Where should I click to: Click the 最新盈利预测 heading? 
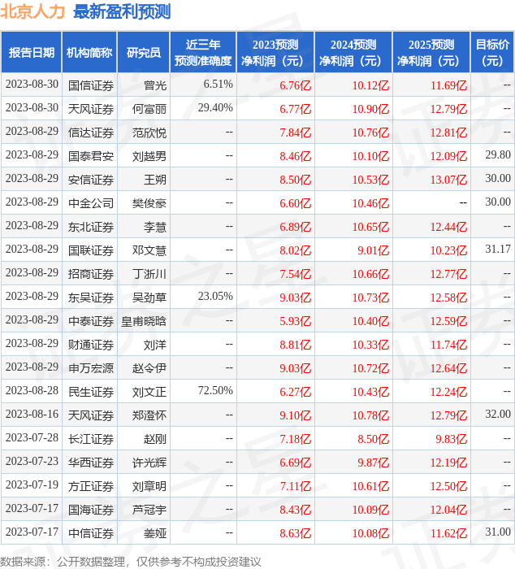click(122, 11)
